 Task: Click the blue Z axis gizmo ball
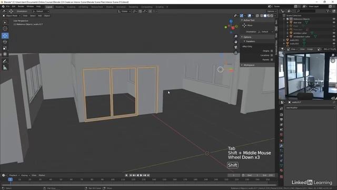231,21
